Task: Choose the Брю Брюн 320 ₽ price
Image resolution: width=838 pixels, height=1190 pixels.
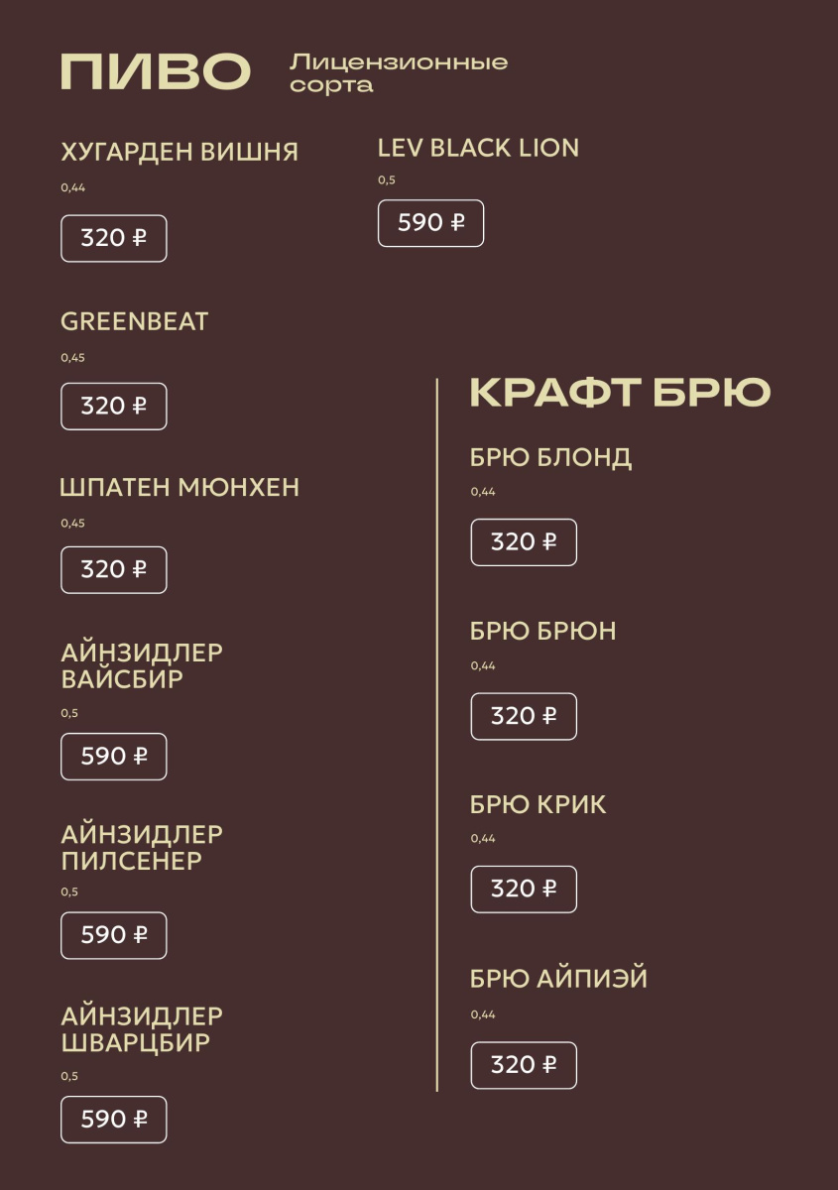Action: click(524, 716)
